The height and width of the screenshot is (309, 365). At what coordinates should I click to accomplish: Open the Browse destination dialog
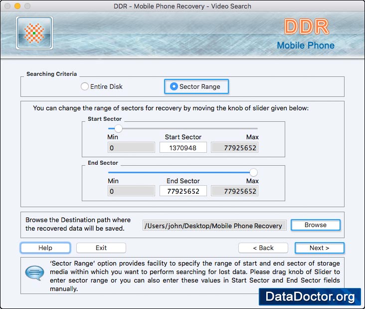[x=316, y=225]
